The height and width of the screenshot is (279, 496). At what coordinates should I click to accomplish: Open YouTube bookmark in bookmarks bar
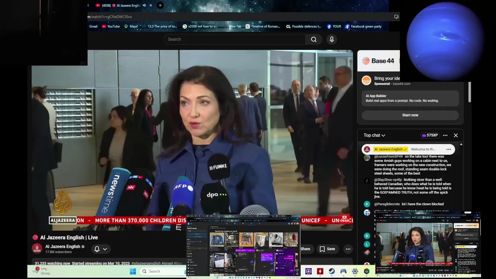pyautogui.click(x=111, y=26)
